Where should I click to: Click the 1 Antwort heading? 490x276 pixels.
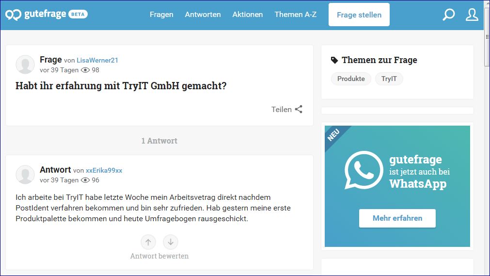point(159,141)
